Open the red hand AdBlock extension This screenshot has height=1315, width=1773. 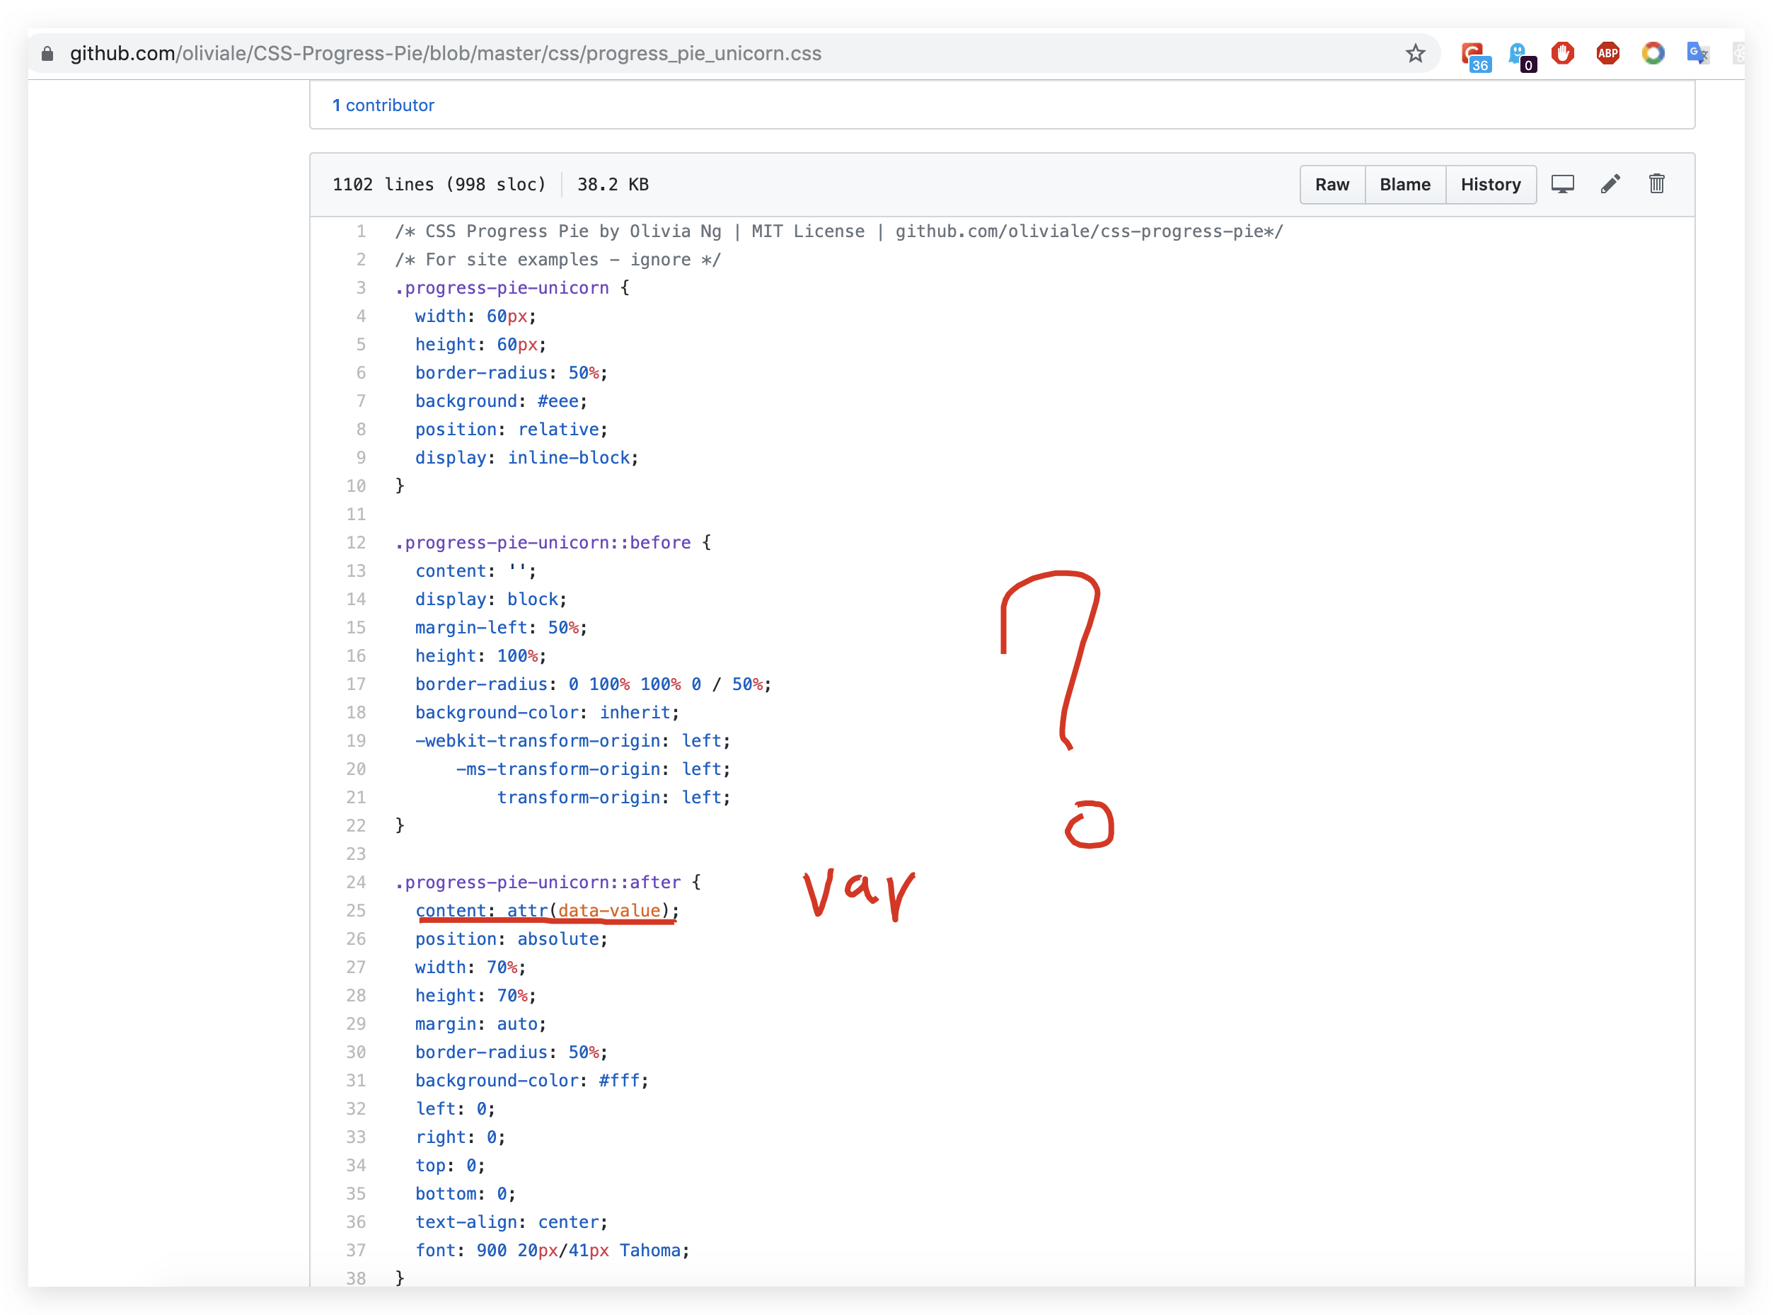(x=1562, y=53)
